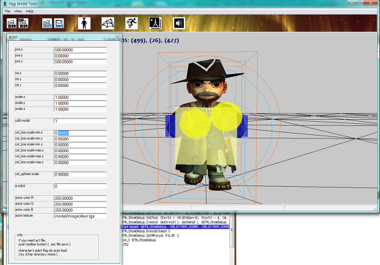Click the left yellow collision sphere

[196, 123]
